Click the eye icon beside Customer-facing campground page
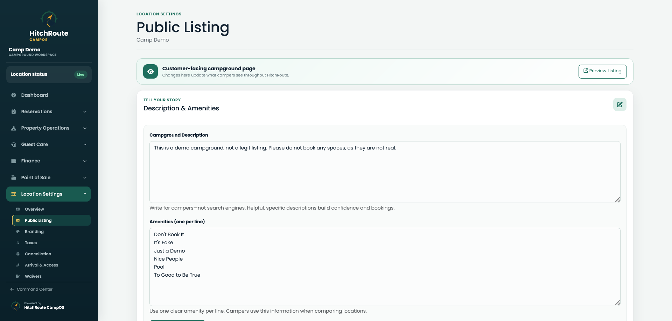This screenshot has height=321, width=672. pos(150,72)
